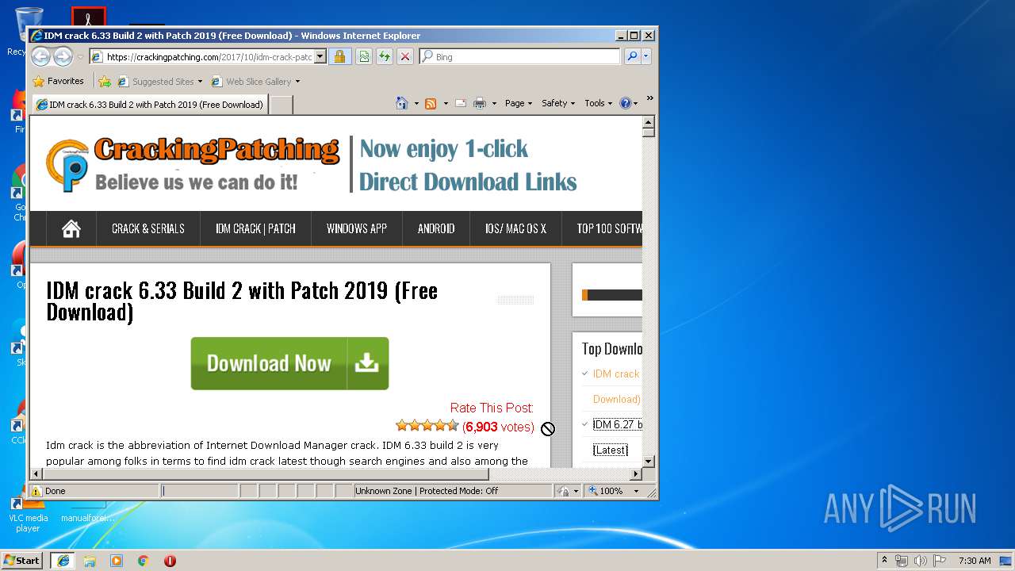The width and height of the screenshot is (1015, 571).
Task: Open IOS/ MAC OS X menu item
Action: 515,228
